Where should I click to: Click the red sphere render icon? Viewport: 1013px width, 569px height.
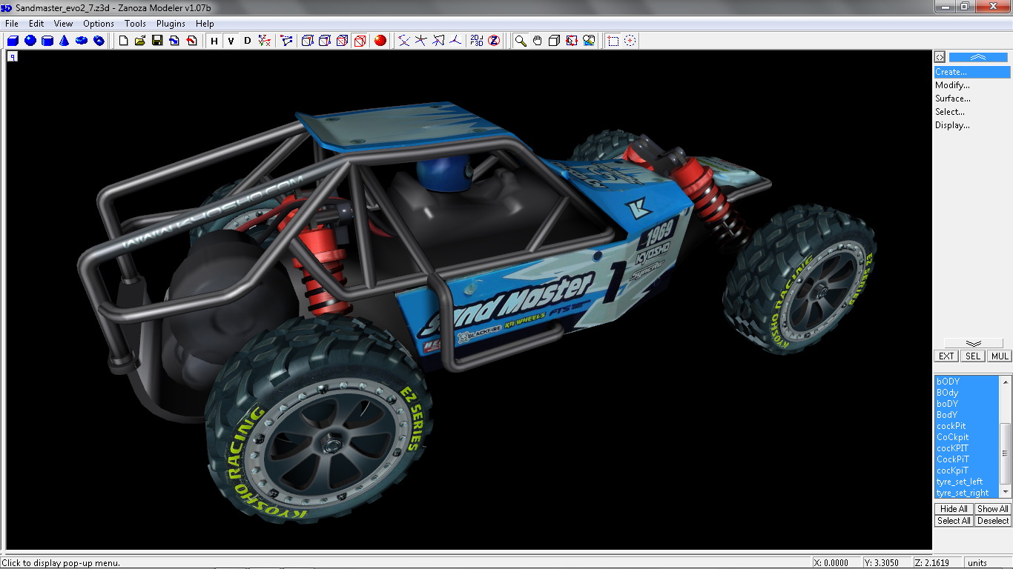click(380, 41)
